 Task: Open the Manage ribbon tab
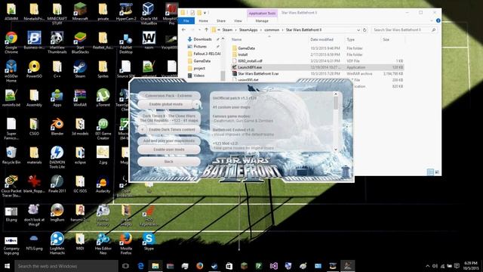[262, 20]
